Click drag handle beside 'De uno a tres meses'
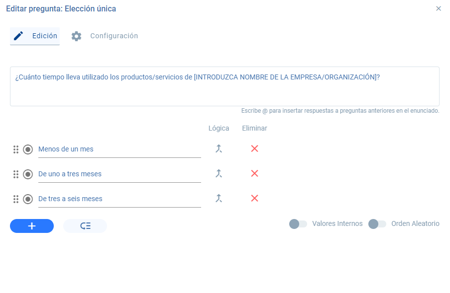 pos(16,174)
